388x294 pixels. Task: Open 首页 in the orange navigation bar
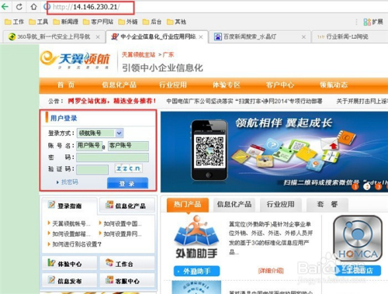tap(66, 85)
